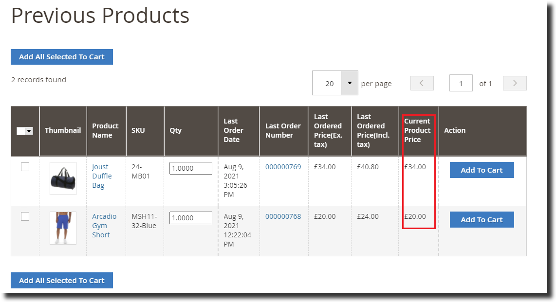Check the row checkbox for Arcadio Gym Short
Viewport: 556px width, 302px height.
(25, 216)
